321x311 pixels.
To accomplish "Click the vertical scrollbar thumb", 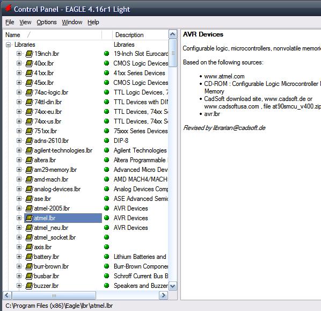I will (173, 53).
